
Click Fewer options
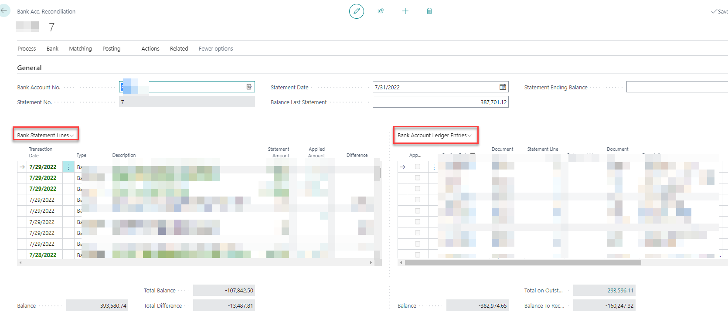coord(216,48)
